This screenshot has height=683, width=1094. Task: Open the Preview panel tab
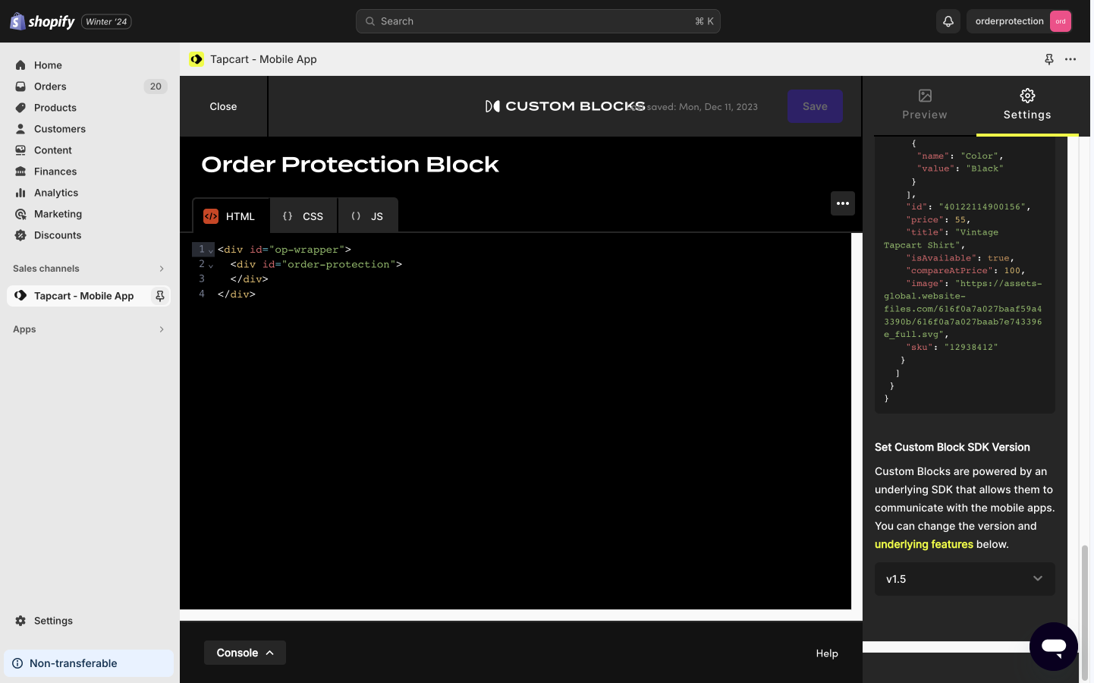925,105
